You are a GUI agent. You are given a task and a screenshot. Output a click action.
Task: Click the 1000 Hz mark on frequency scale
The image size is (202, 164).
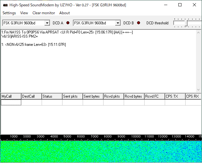tap(14, 137)
